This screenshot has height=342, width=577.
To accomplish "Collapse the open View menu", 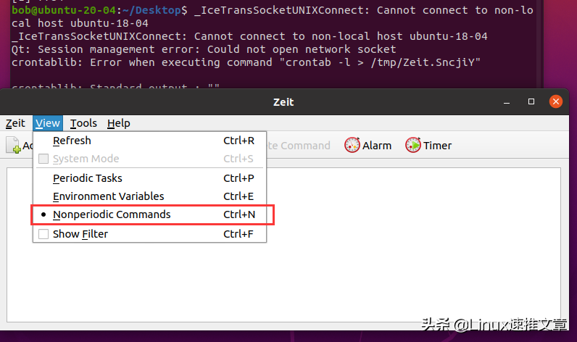I will click(47, 123).
